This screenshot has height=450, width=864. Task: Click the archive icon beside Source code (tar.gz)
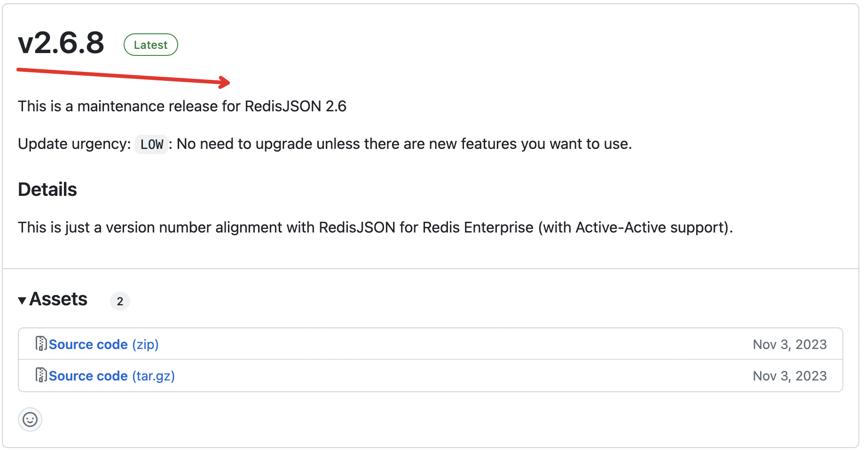pos(41,375)
